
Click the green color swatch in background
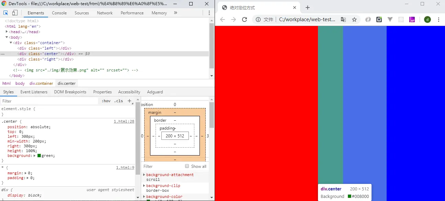[x=39, y=156]
